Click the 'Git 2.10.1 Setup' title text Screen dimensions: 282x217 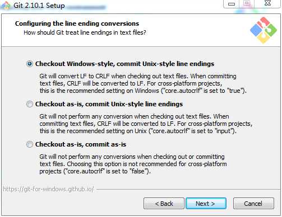coord(39,6)
